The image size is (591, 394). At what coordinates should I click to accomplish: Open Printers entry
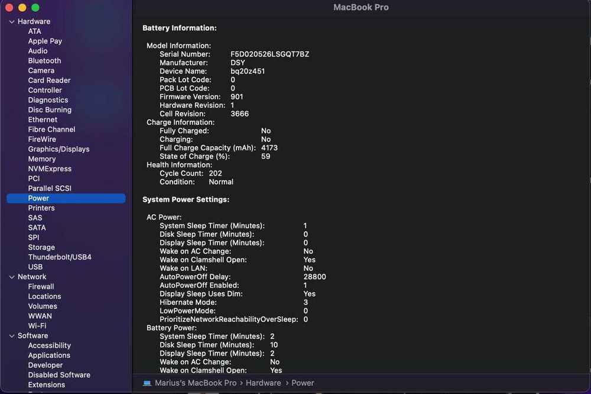[x=41, y=208]
